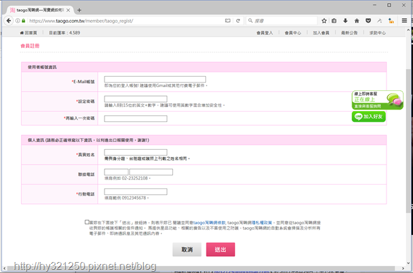Go to 回首頁 home link

coord(28,33)
